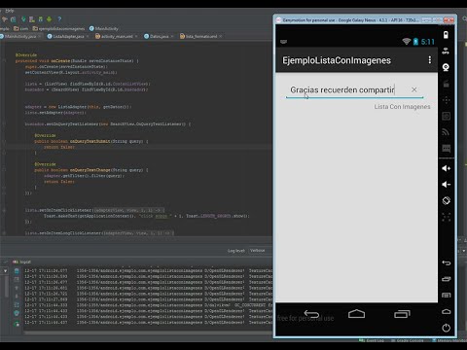
Task: Click the Genymotion network signal icon
Action: pos(446,132)
